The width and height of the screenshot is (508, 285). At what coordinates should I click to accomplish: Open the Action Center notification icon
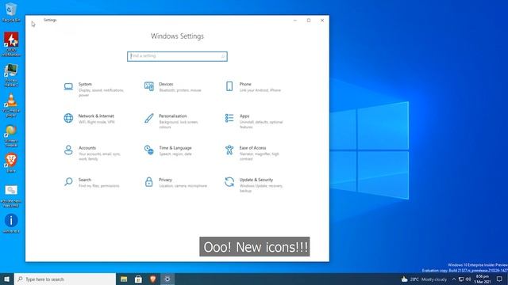point(499,279)
